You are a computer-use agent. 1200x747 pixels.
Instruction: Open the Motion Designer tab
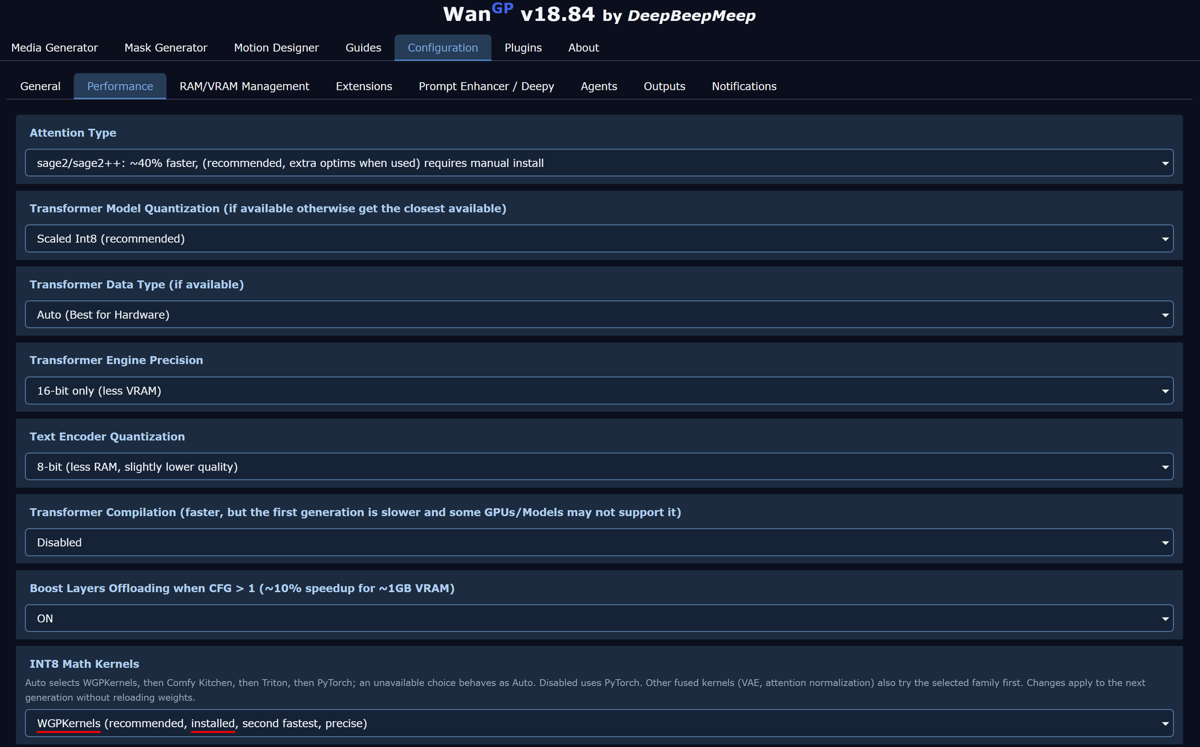276,47
